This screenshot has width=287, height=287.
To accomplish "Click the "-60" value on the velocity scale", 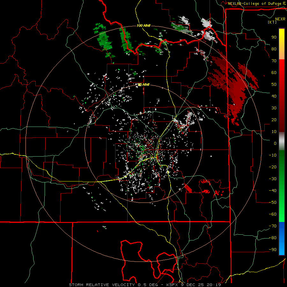I will coord(273,214).
